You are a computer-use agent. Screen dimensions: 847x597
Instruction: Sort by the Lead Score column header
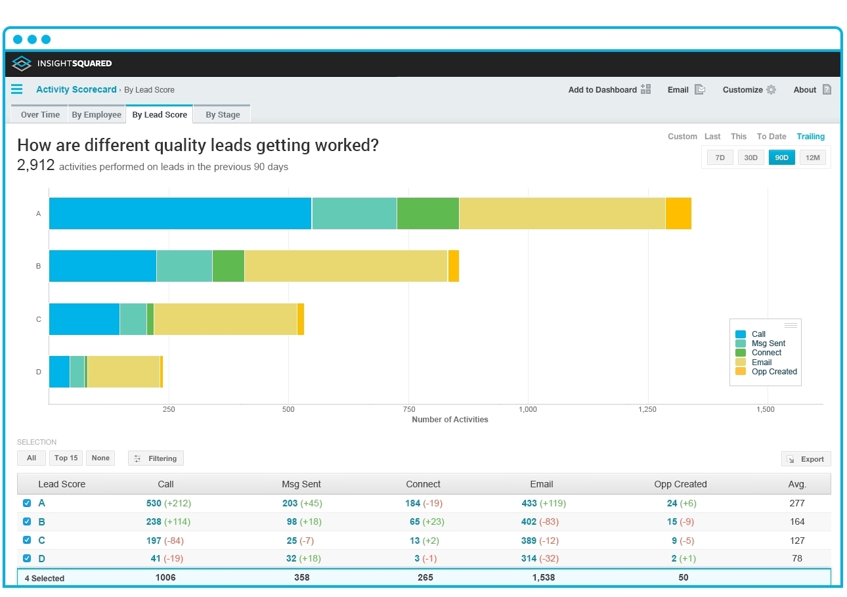tap(62, 484)
